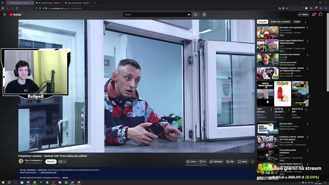Open Steam from the taskbar
The image size is (329, 185).
click(72, 182)
